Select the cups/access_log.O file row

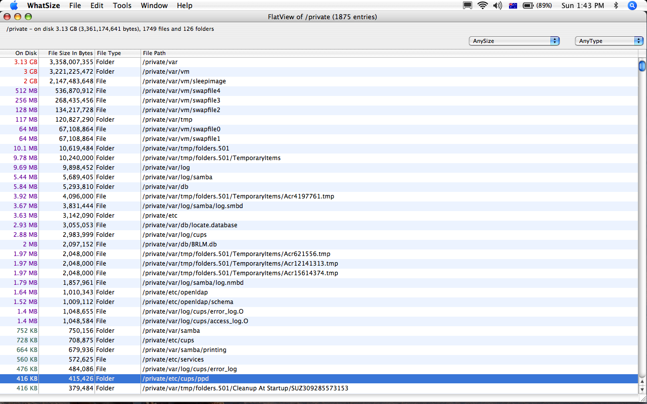tap(319, 321)
